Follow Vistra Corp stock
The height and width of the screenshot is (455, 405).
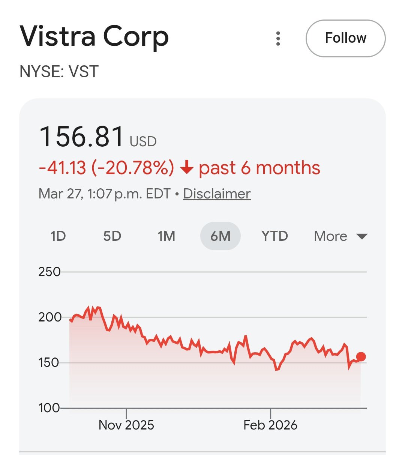(345, 38)
